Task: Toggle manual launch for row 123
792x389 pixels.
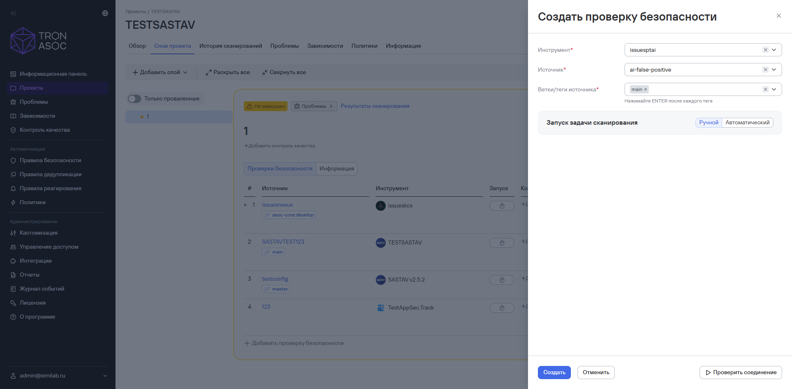Action: click(502, 308)
